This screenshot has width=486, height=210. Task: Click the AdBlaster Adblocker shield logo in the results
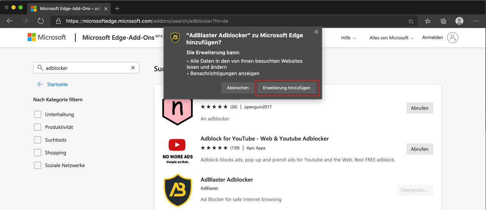(x=178, y=190)
